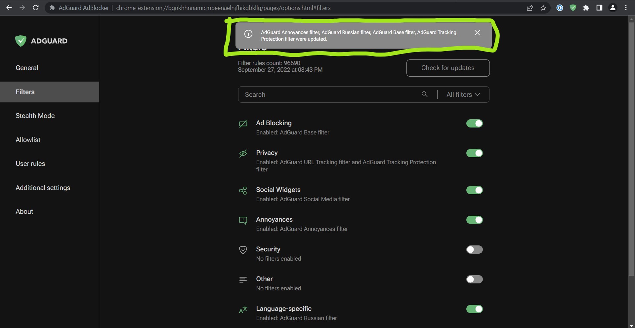Disable the Language-specific toggle

pyautogui.click(x=474, y=309)
